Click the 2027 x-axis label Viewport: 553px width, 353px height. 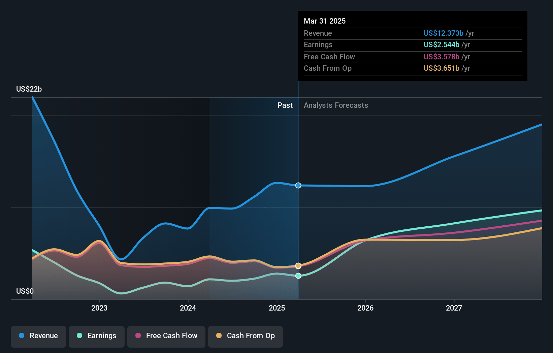tap(454, 308)
